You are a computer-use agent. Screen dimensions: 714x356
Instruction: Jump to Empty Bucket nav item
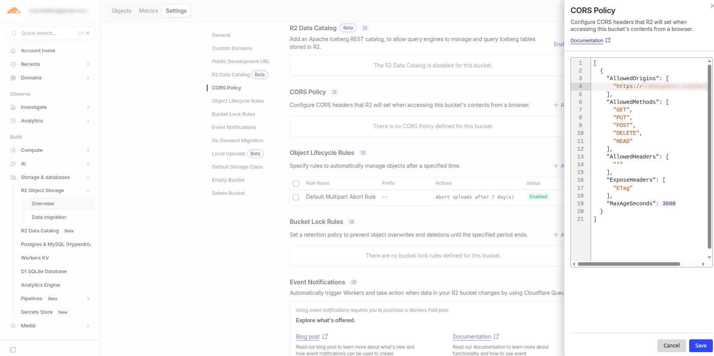click(x=228, y=180)
